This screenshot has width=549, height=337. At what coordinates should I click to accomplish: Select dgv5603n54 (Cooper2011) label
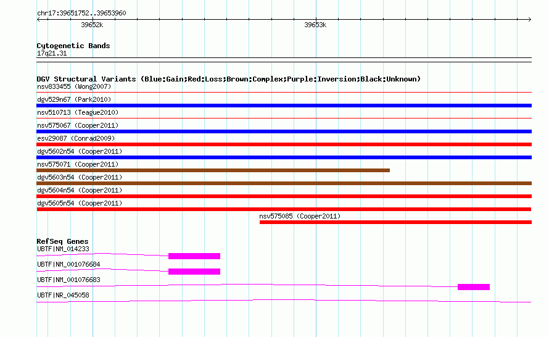pyautogui.click(x=80, y=177)
